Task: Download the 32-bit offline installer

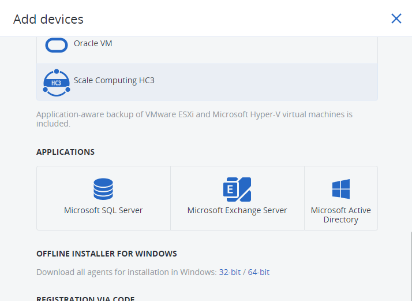Action: [x=230, y=272]
